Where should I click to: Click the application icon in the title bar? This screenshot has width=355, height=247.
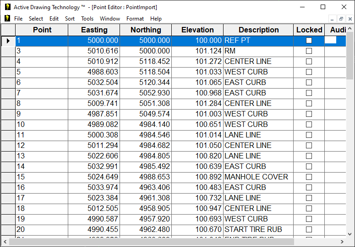click(x=7, y=7)
